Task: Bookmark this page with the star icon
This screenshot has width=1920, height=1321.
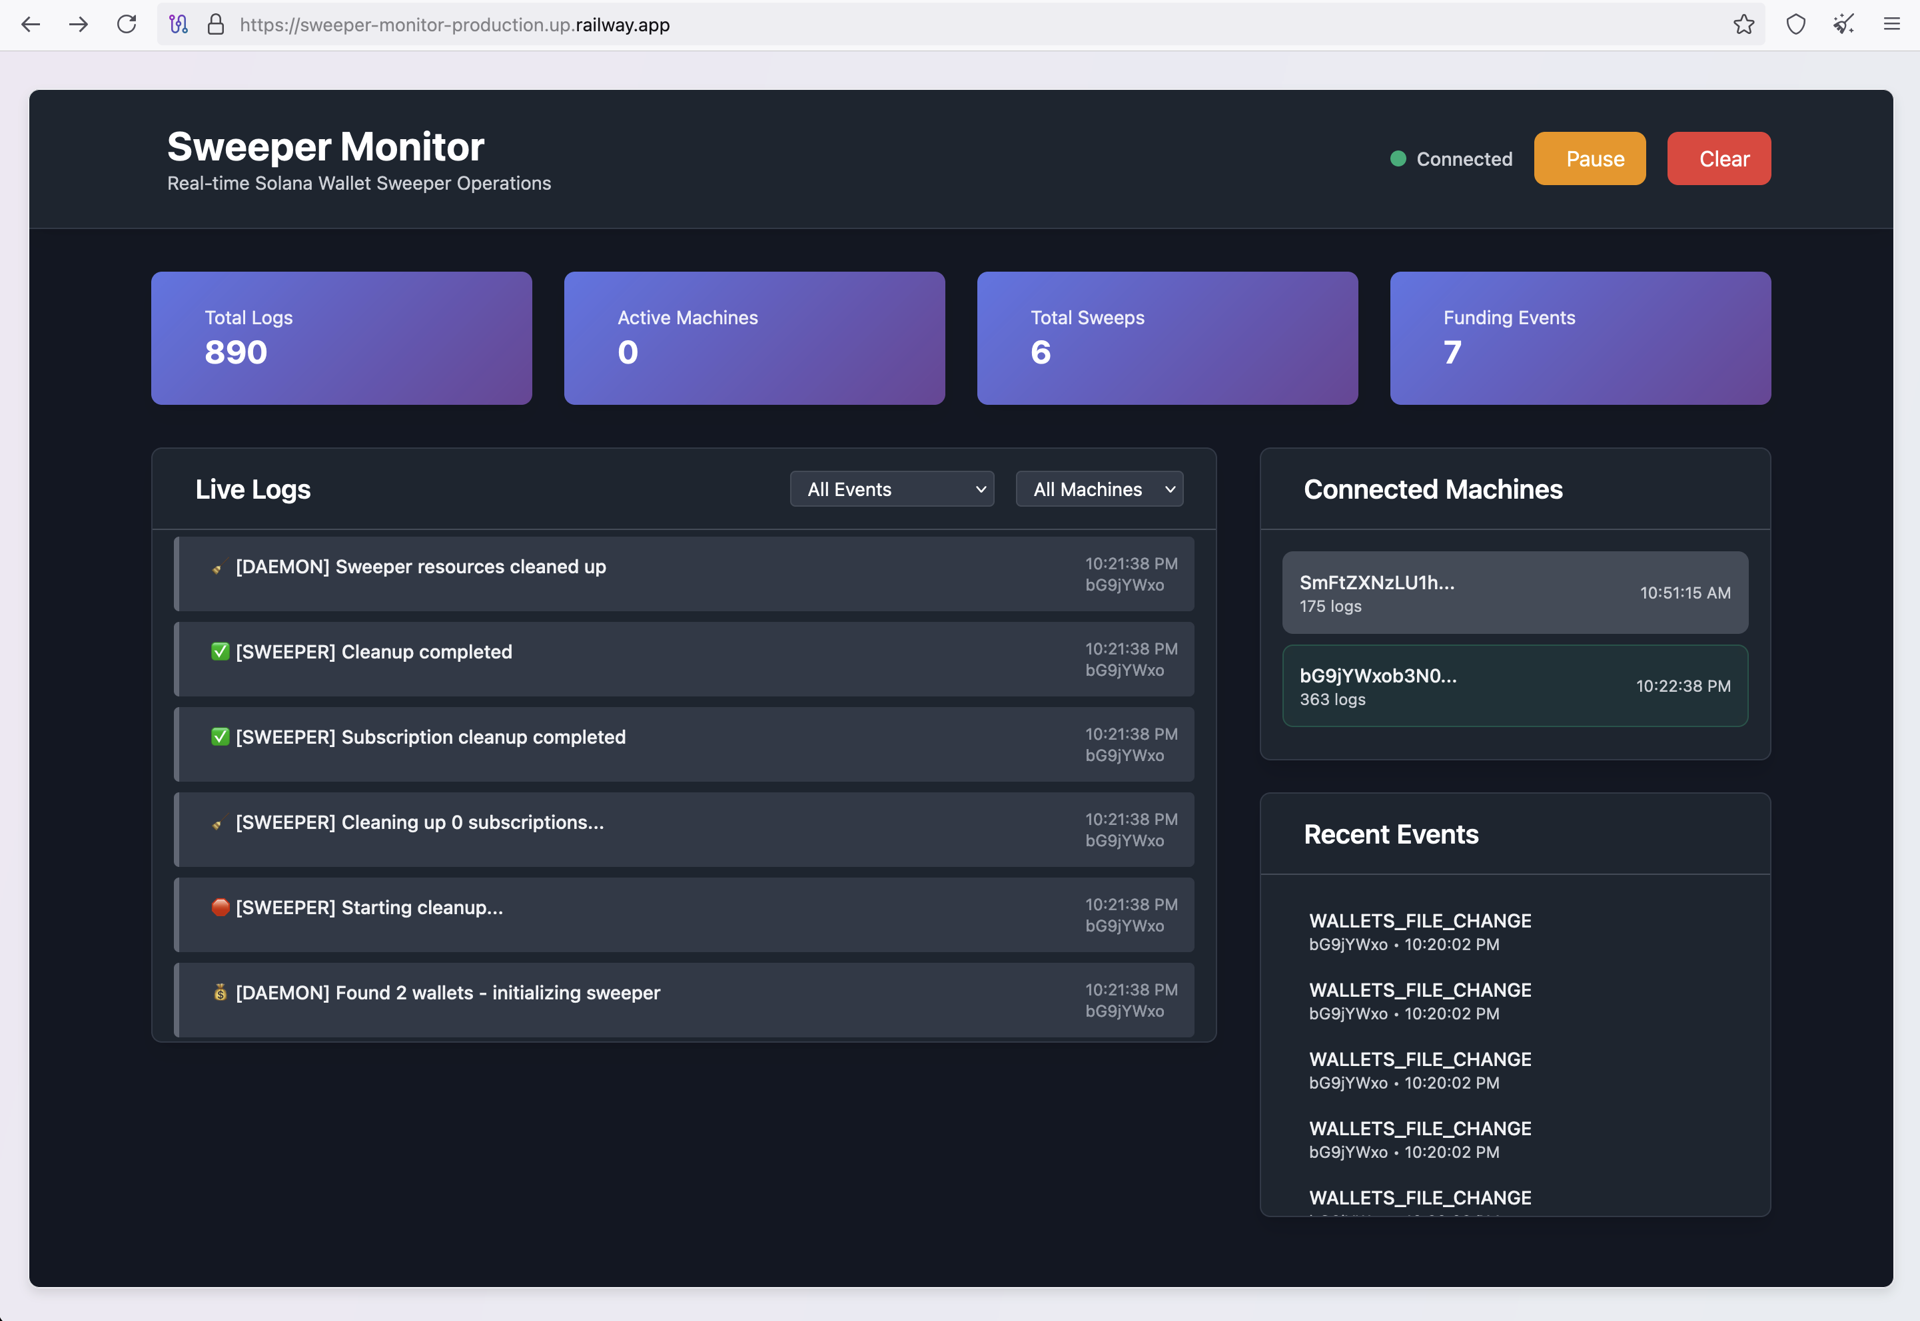Action: click(1743, 25)
